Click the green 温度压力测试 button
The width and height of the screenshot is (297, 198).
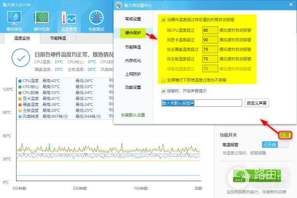[257, 176]
